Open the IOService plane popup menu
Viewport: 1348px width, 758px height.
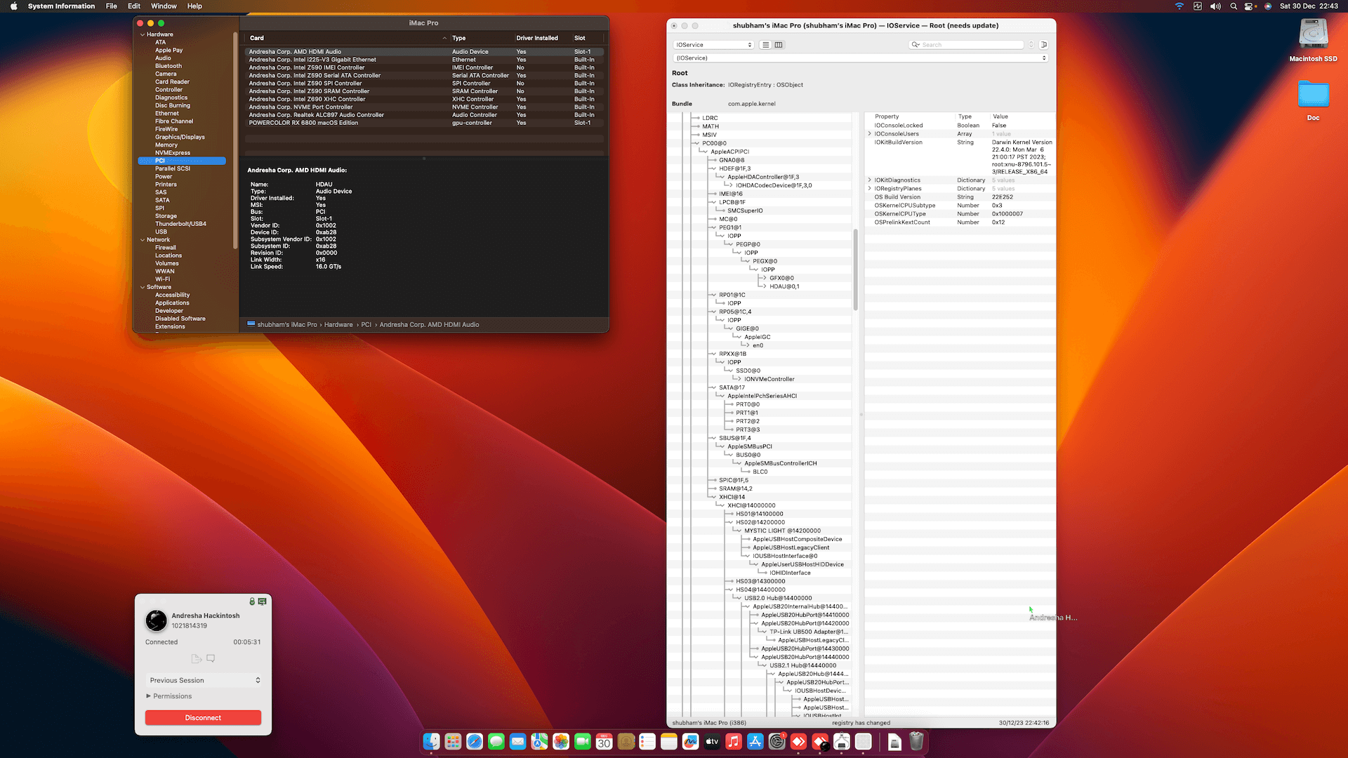tap(713, 44)
